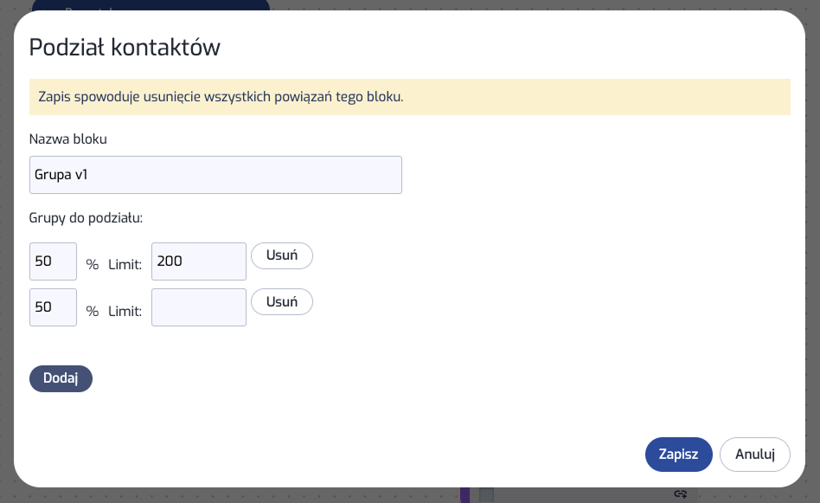Click the dark blue block above the dialog
Screen dimensions: 820x503
click(151, 5)
